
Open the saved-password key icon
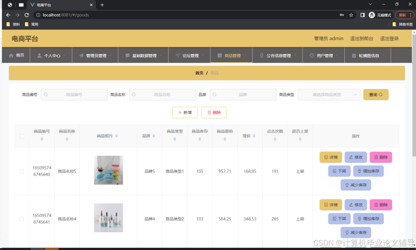point(342,15)
